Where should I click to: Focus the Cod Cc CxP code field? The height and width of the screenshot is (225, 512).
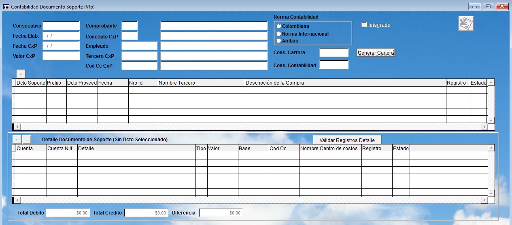139,66
